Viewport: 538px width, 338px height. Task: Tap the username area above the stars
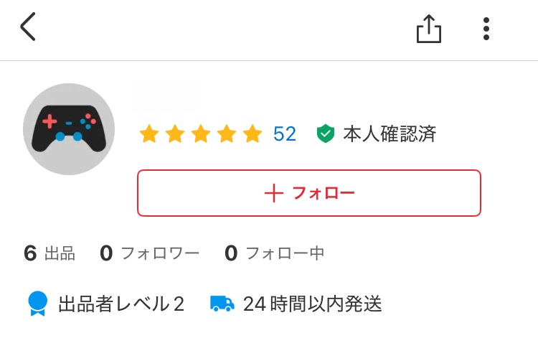(x=166, y=99)
